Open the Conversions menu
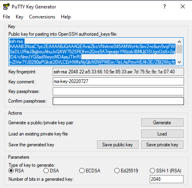 pyautogui.click(x=42, y=17)
